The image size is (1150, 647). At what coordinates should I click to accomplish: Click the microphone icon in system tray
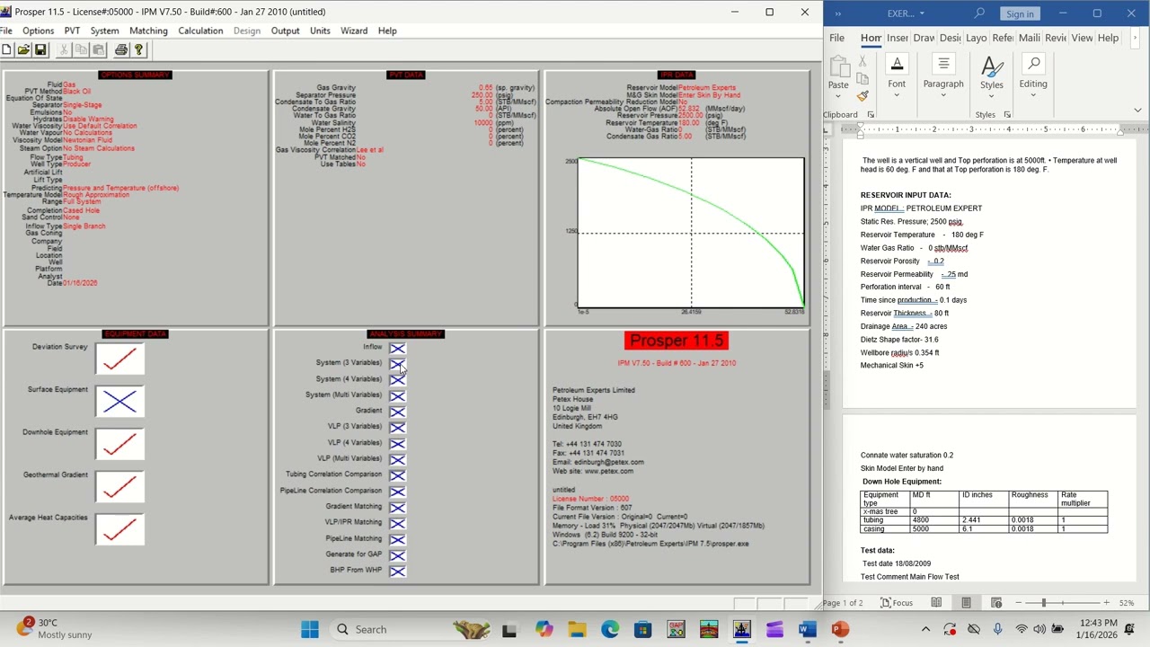click(997, 629)
